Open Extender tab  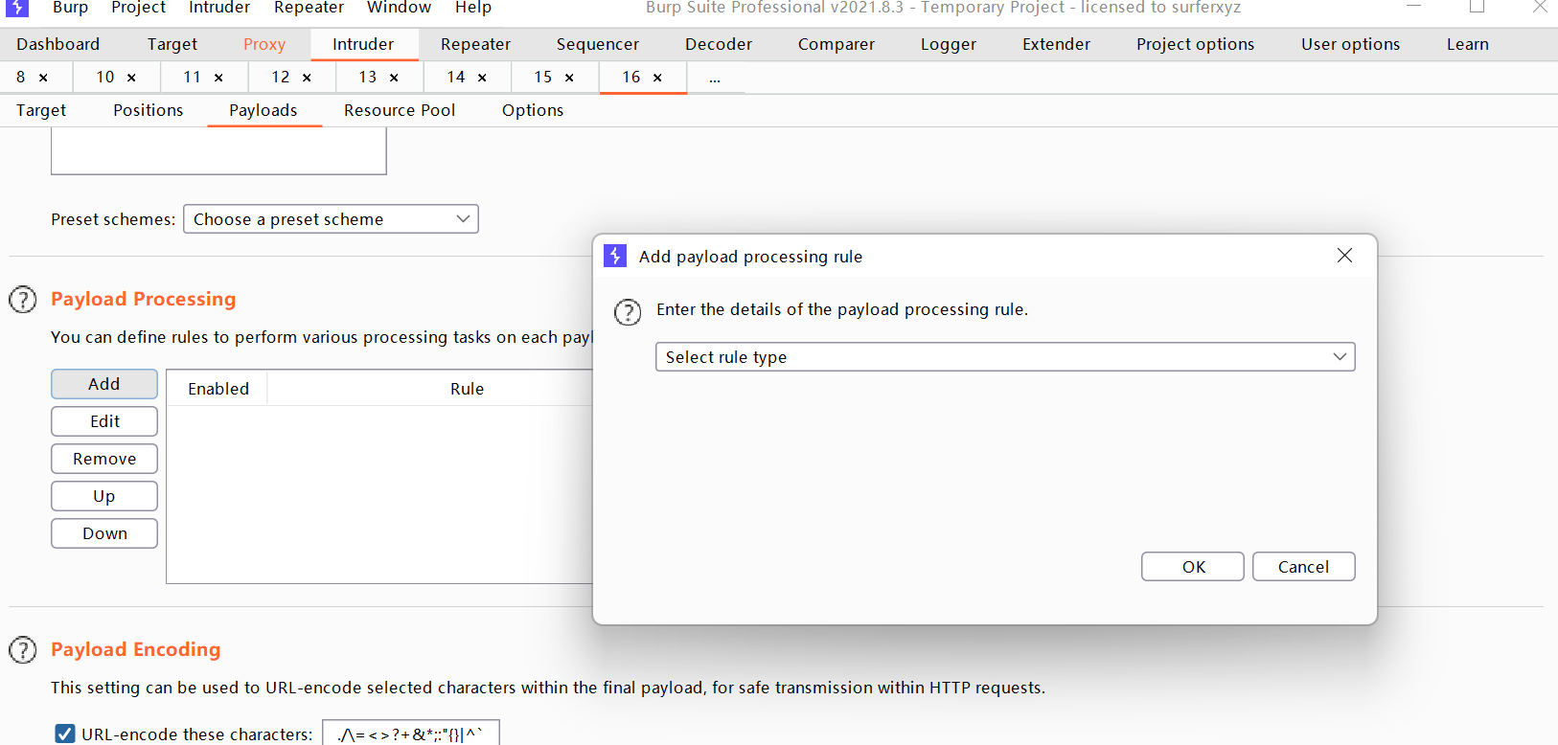pyautogui.click(x=1056, y=44)
